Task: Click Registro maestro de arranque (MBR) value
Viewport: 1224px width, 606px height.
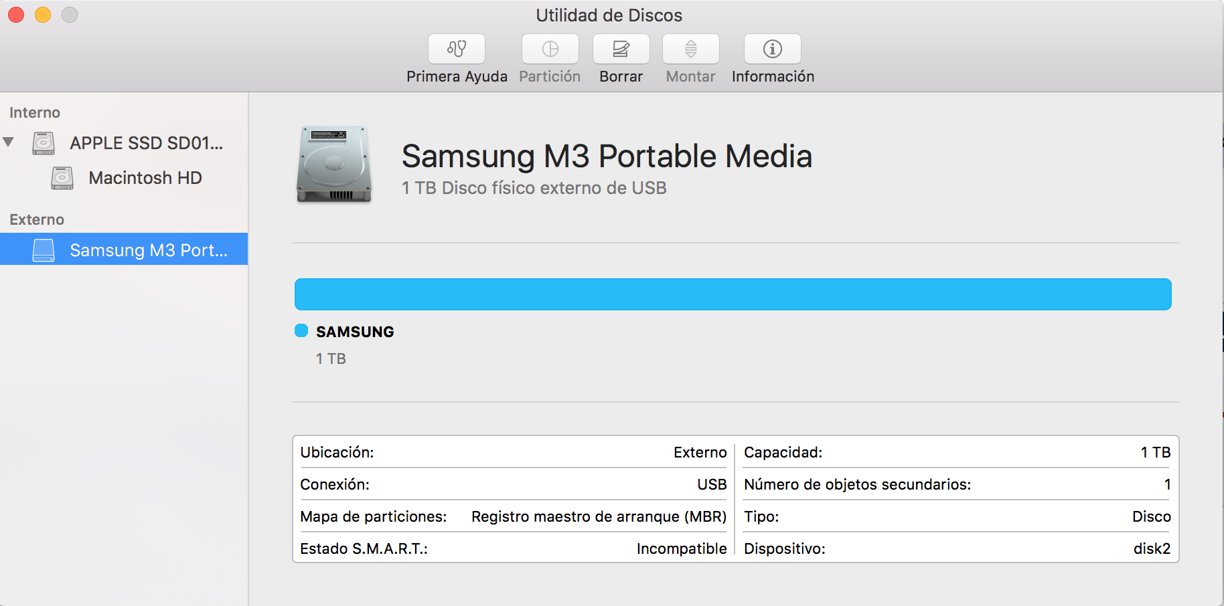Action: tap(599, 516)
